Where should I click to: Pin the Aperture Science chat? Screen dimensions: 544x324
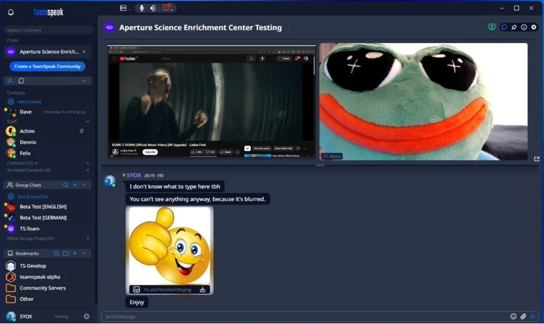(514, 27)
